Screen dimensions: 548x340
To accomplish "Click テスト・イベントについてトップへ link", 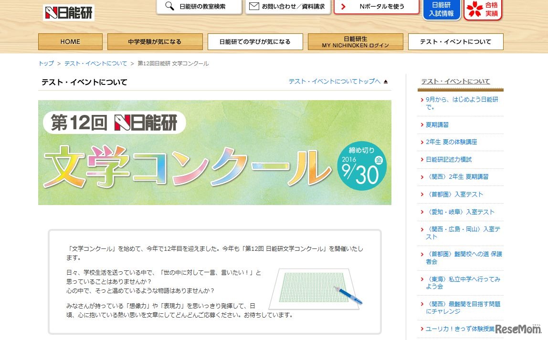I will 335,82.
